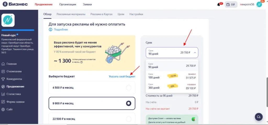Switch to the Обзор tab
The image size is (268, 125).
[47, 14]
